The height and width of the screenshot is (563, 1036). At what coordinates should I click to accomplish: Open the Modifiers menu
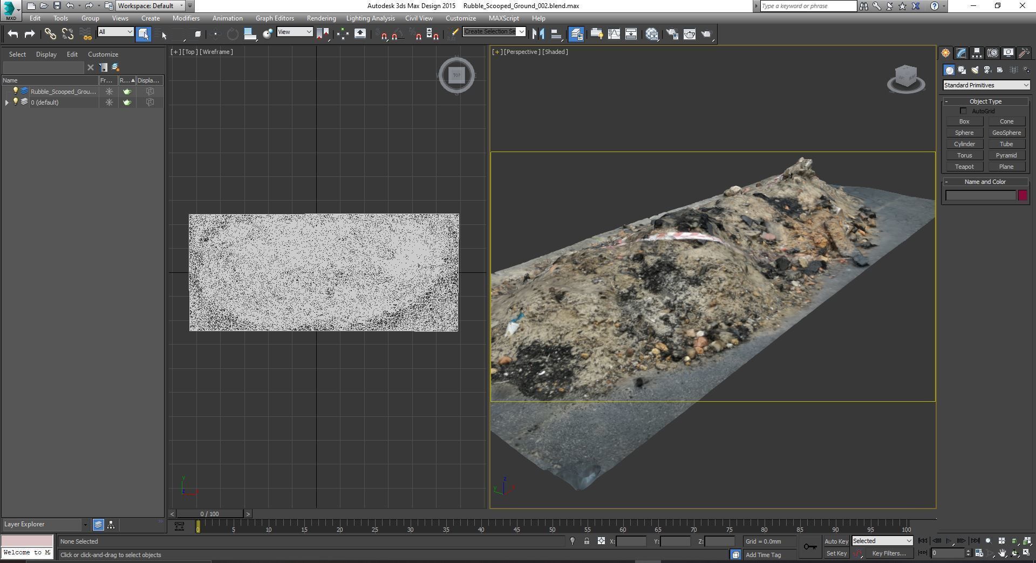[186, 18]
